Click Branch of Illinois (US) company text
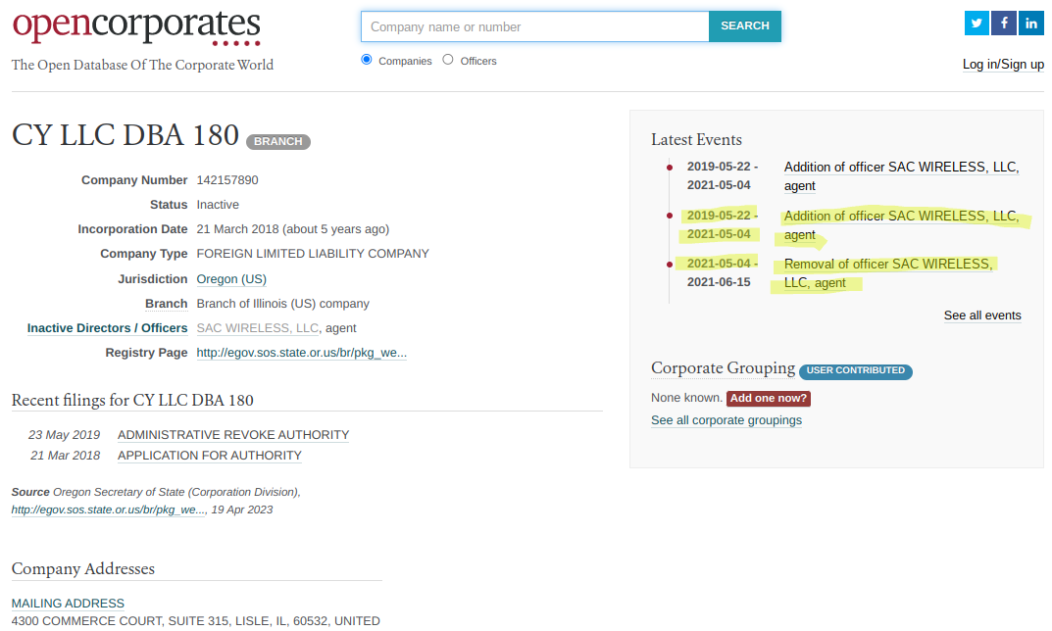Screen dimensions: 1052x631 click(x=282, y=304)
